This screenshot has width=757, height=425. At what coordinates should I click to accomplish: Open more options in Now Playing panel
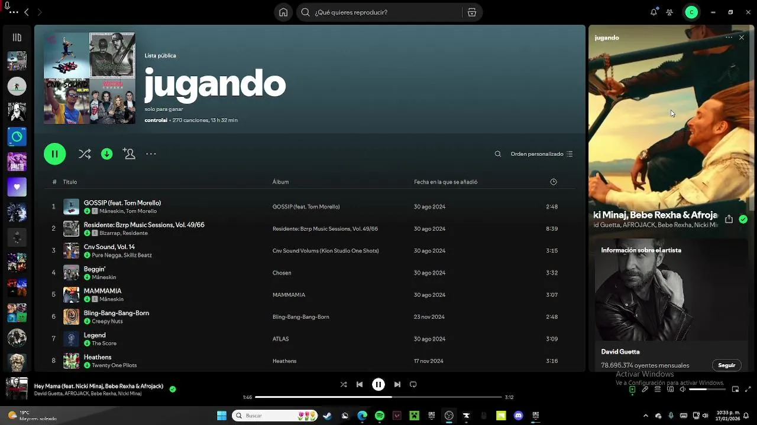click(x=729, y=37)
